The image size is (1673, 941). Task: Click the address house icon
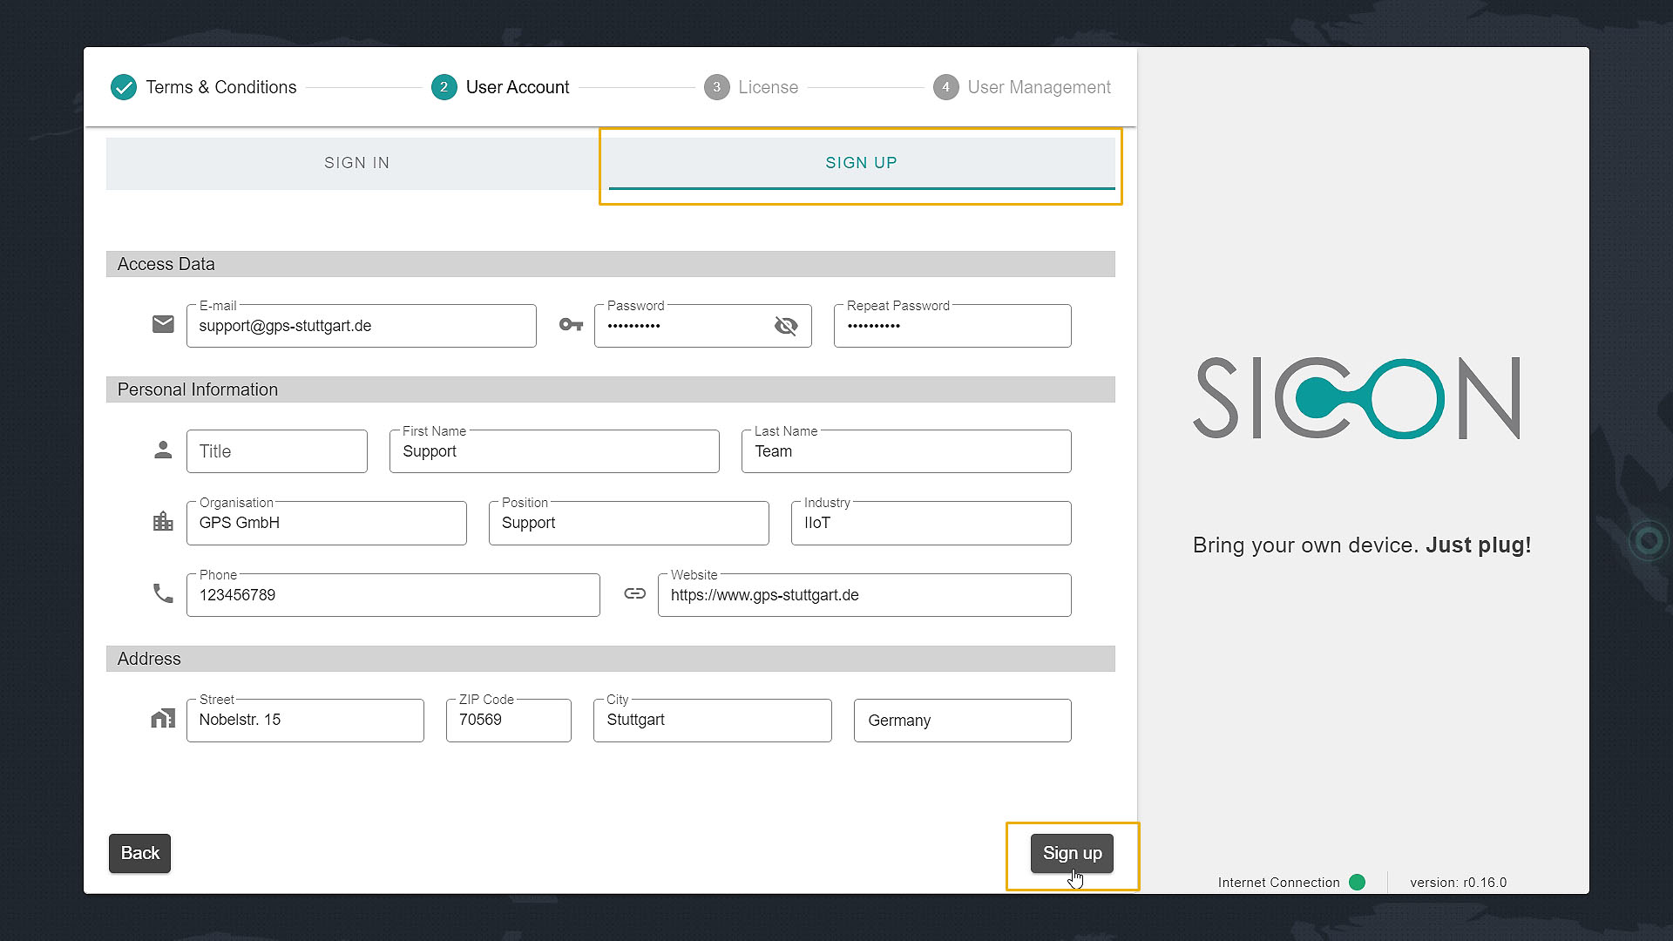click(x=163, y=719)
